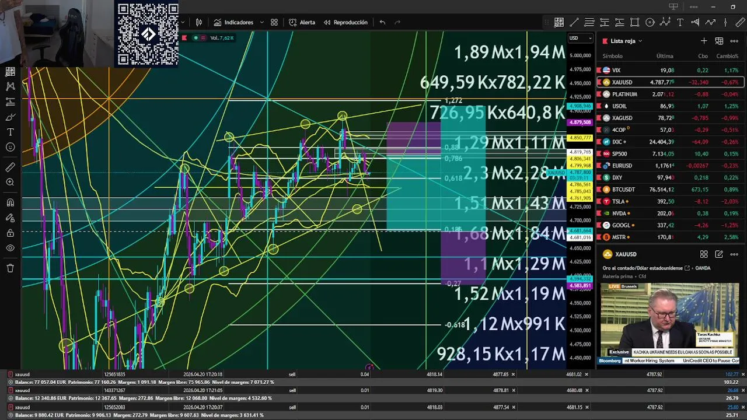
Task: Select the brush tool in the left sidebar
Action: (10, 117)
